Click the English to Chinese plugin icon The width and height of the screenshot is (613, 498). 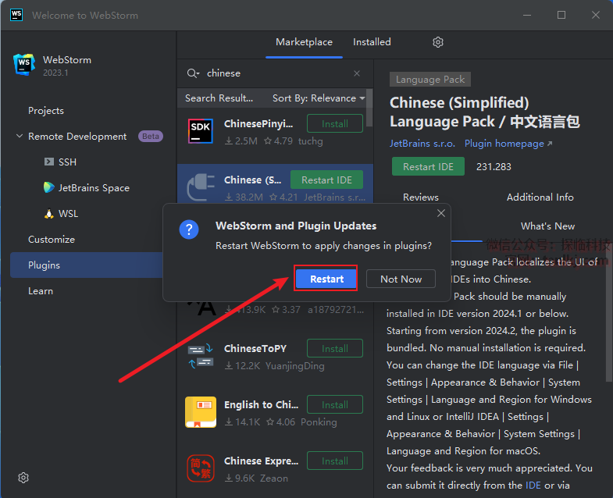(201, 412)
